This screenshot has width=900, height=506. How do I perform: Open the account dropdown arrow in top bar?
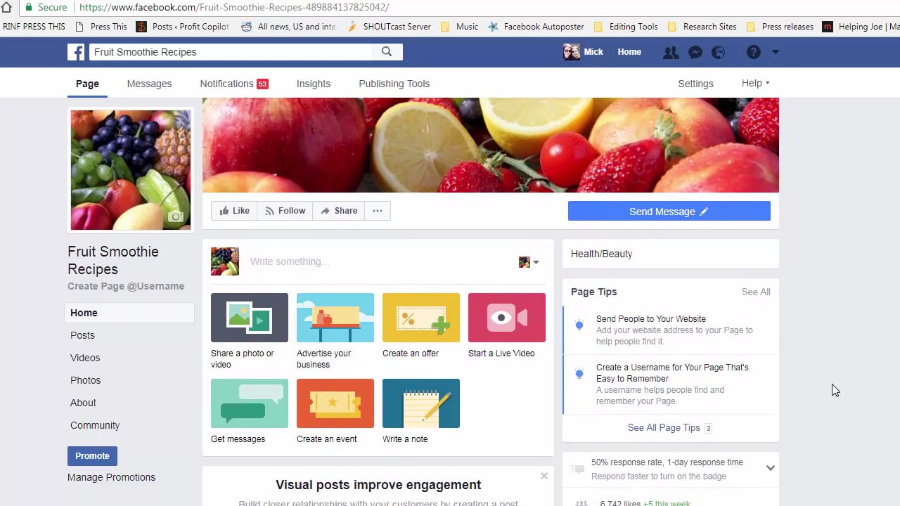point(776,52)
